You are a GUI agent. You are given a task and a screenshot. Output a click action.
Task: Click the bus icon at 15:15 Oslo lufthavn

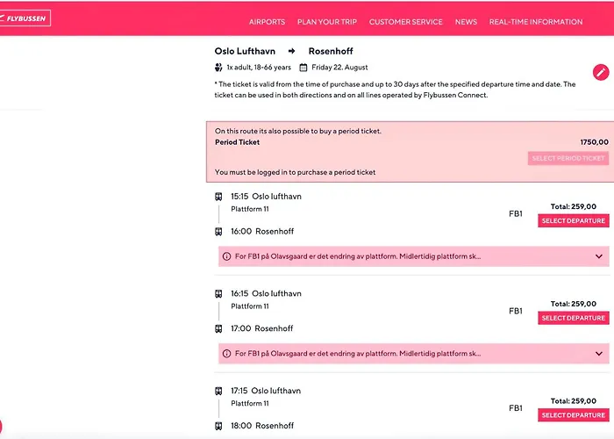[x=218, y=197]
